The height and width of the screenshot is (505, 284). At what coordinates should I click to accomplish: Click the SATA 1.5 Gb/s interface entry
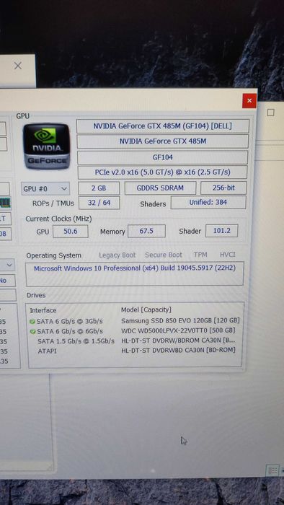(76, 341)
